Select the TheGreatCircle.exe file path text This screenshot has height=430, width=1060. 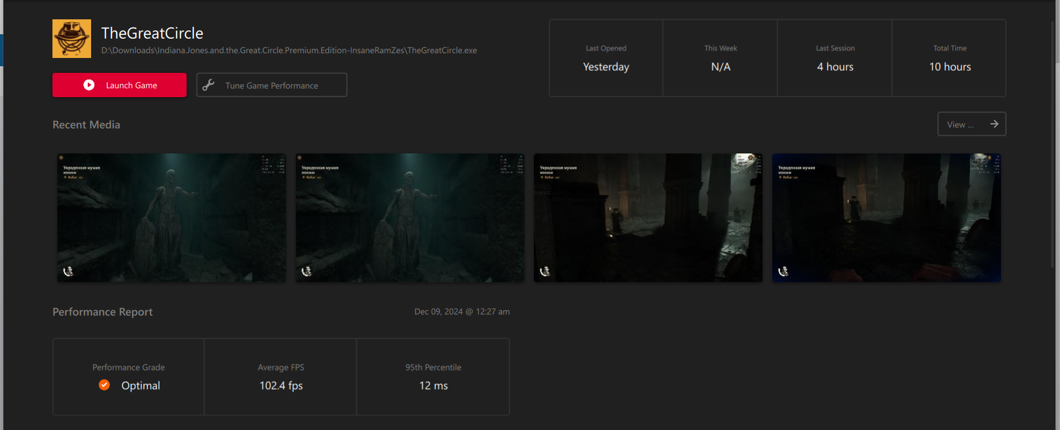pos(289,50)
